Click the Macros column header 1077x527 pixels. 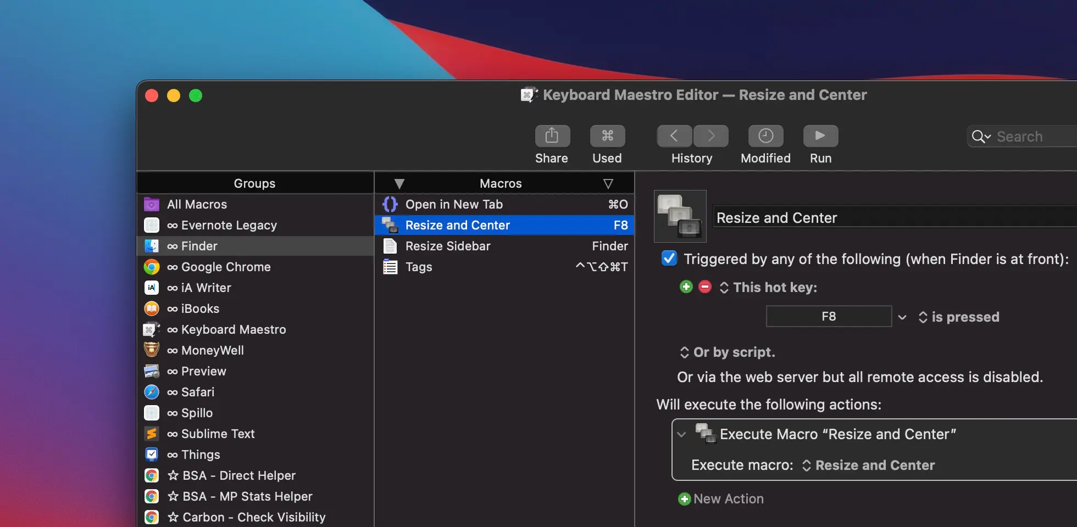click(x=500, y=183)
